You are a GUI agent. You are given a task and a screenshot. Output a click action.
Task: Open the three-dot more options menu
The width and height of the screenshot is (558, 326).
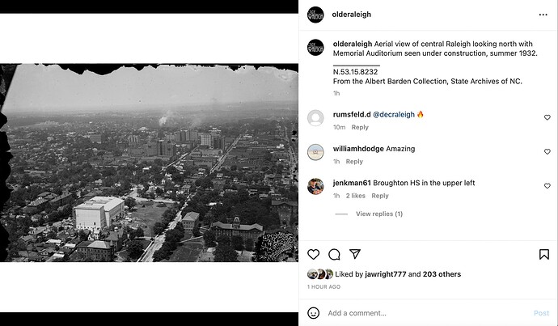[x=543, y=15]
